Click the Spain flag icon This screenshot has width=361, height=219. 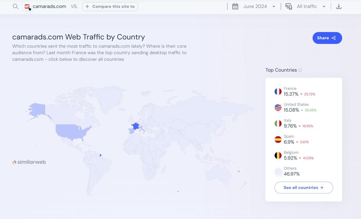point(278,139)
